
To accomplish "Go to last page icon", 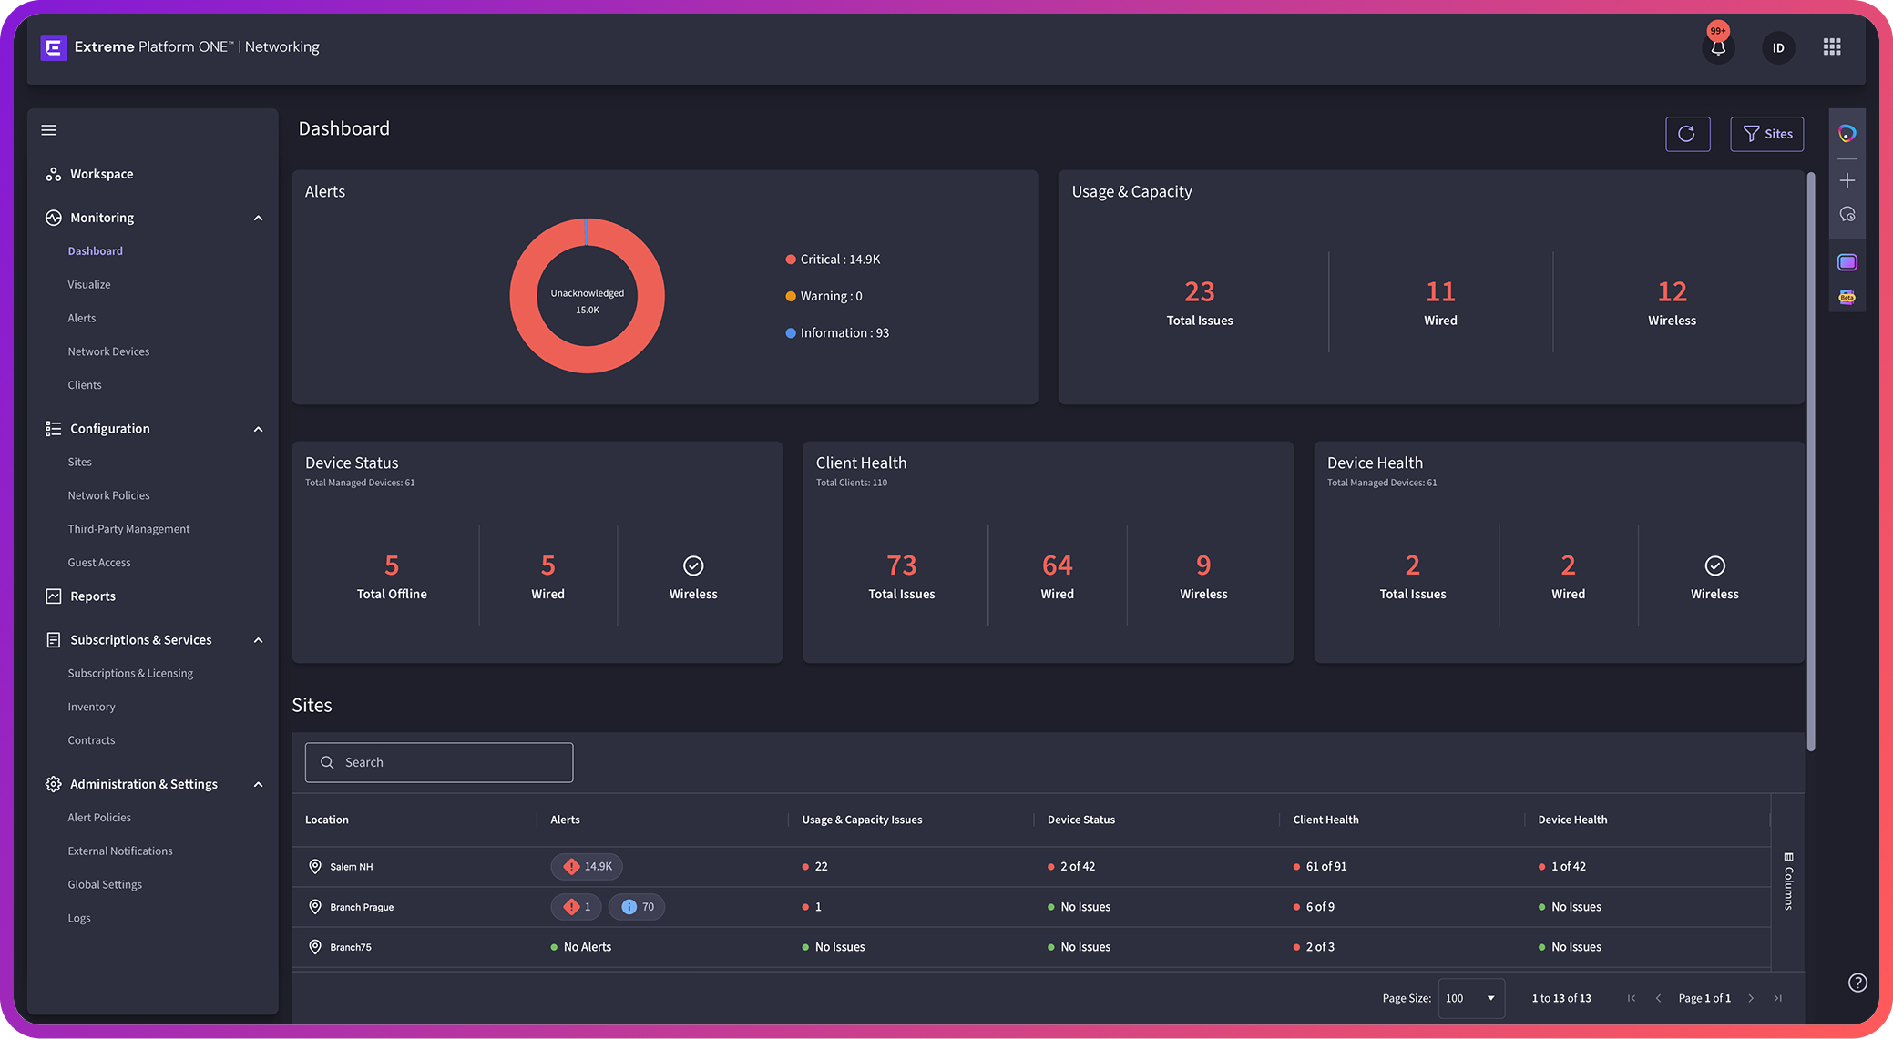I will pos(1777,999).
